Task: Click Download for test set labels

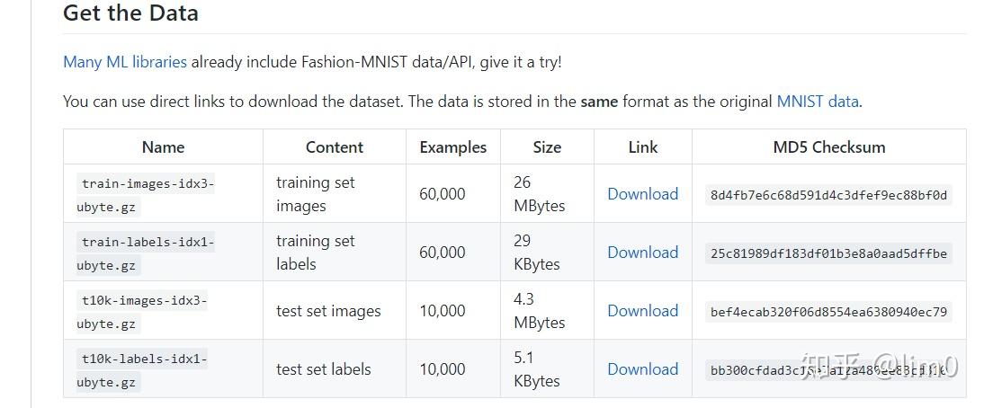Action: [x=642, y=369]
